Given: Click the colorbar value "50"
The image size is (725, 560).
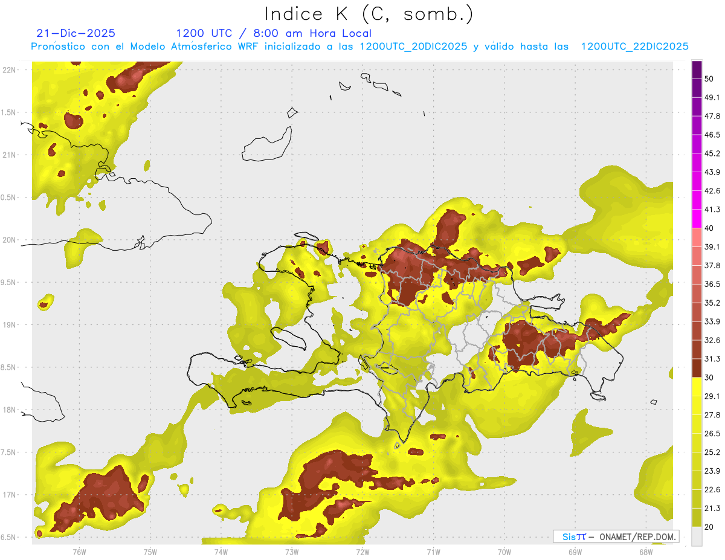Looking at the screenshot, I should tap(709, 79).
